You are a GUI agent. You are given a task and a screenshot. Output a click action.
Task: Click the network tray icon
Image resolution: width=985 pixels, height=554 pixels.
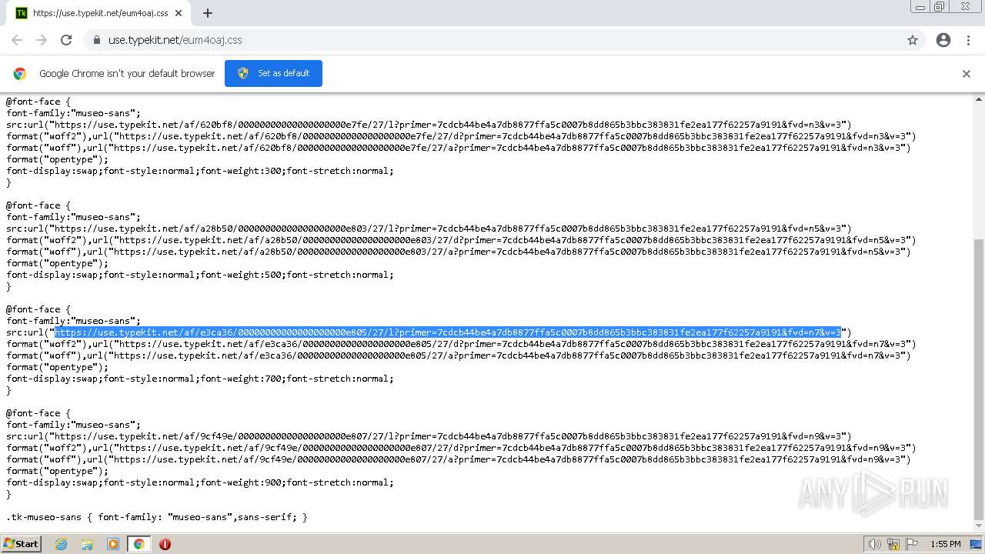[893, 544]
